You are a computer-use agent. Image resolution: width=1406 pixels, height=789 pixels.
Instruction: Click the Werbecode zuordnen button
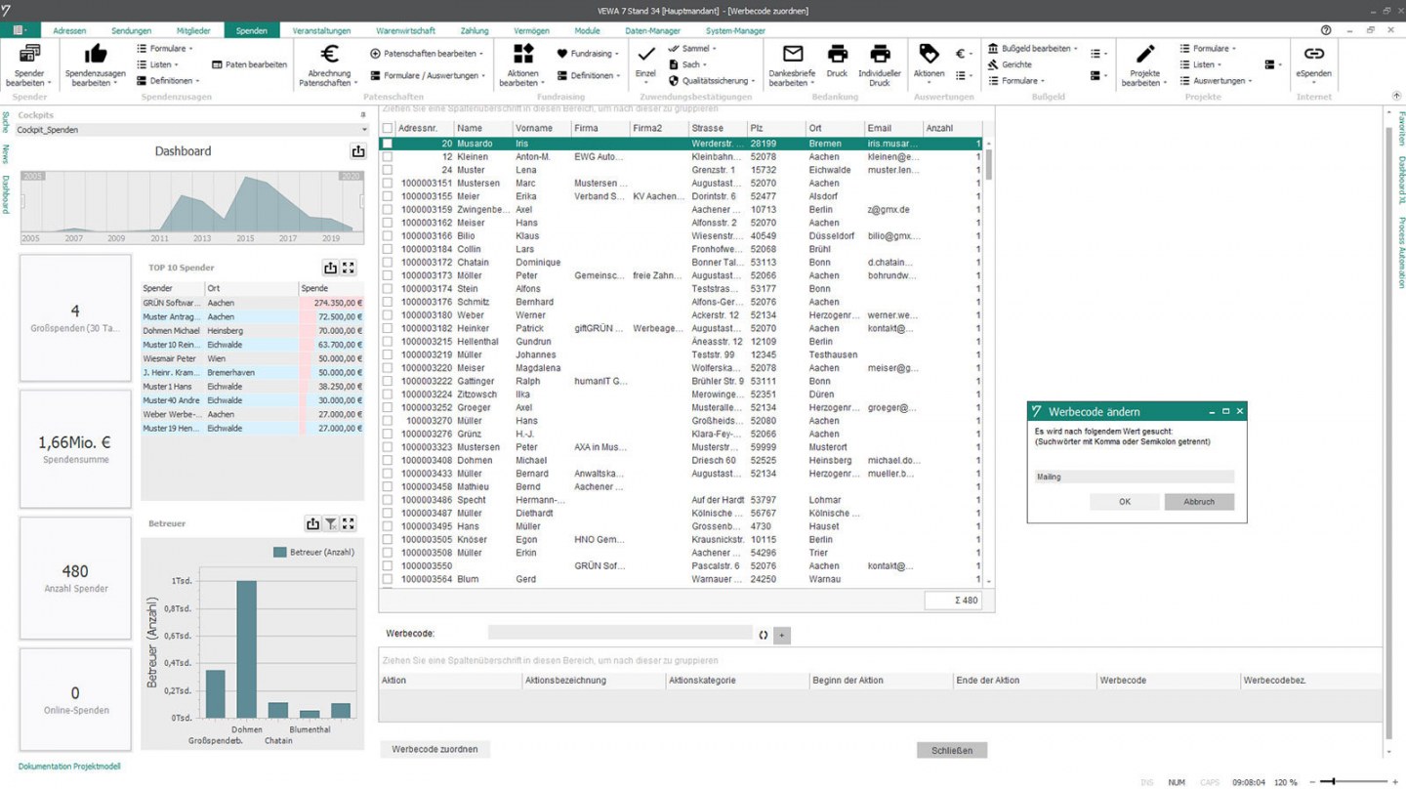434,749
